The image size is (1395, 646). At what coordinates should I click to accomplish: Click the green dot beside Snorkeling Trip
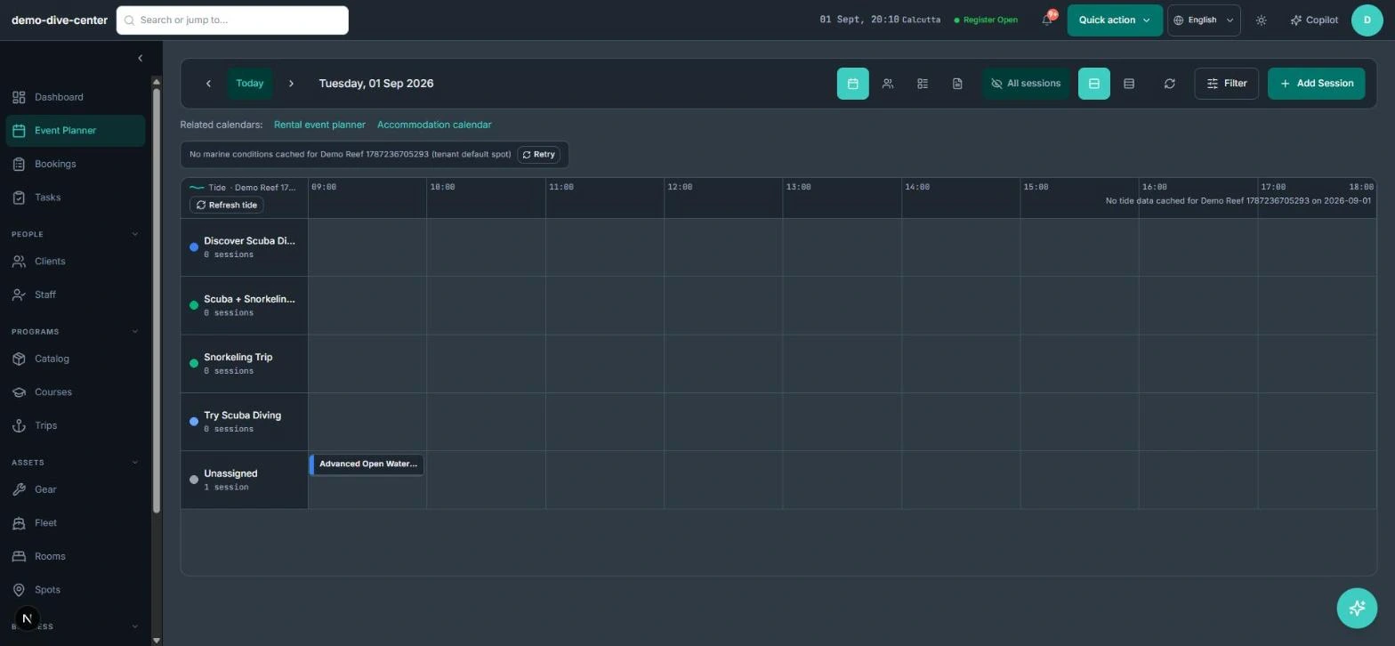[194, 364]
